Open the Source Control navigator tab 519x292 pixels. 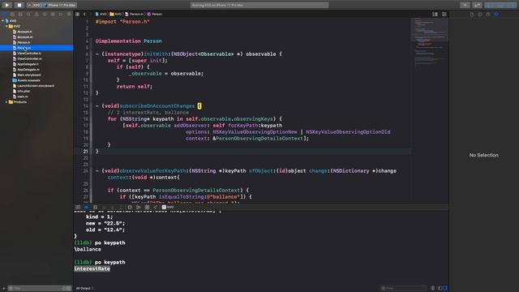coord(12,15)
